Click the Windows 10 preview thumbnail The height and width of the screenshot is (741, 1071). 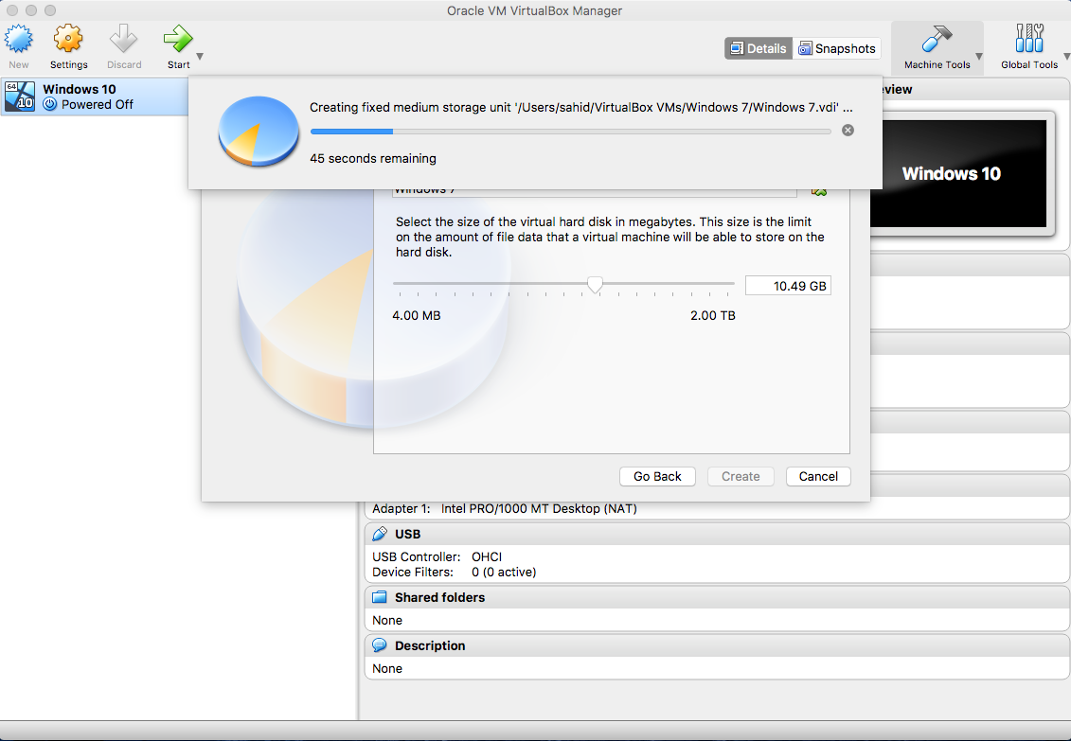point(958,173)
